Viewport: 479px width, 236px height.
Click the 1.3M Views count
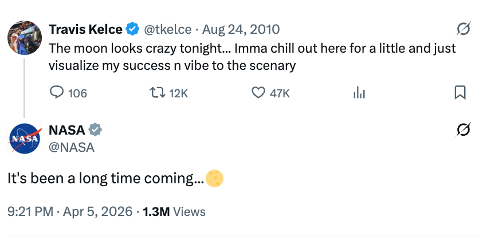click(x=174, y=211)
